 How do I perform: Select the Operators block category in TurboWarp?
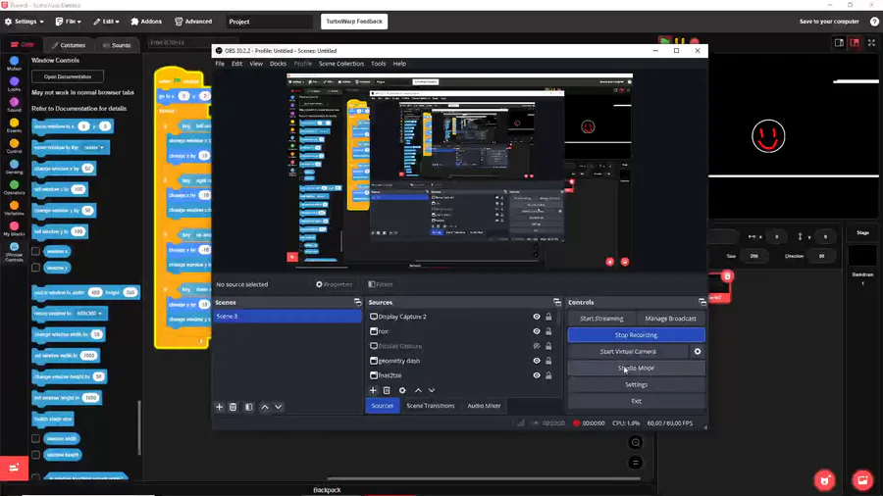(x=14, y=188)
